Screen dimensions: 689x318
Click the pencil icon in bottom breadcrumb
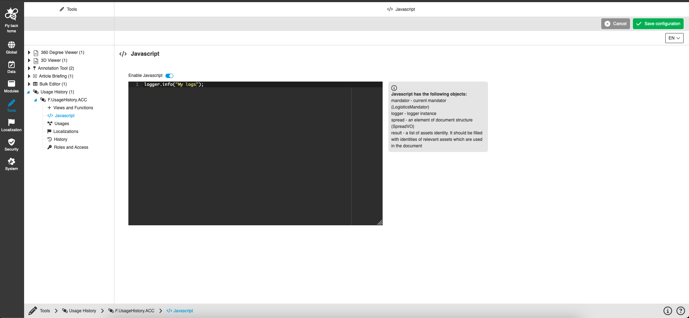click(33, 311)
